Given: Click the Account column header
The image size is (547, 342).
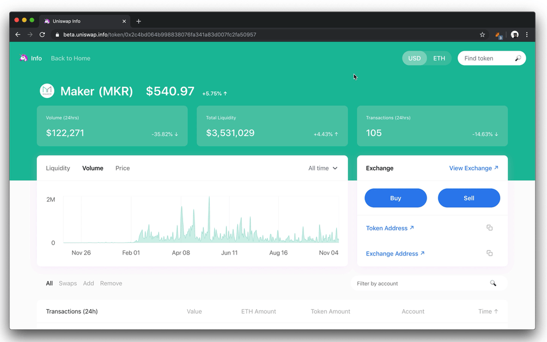Looking at the screenshot, I should click(413, 311).
